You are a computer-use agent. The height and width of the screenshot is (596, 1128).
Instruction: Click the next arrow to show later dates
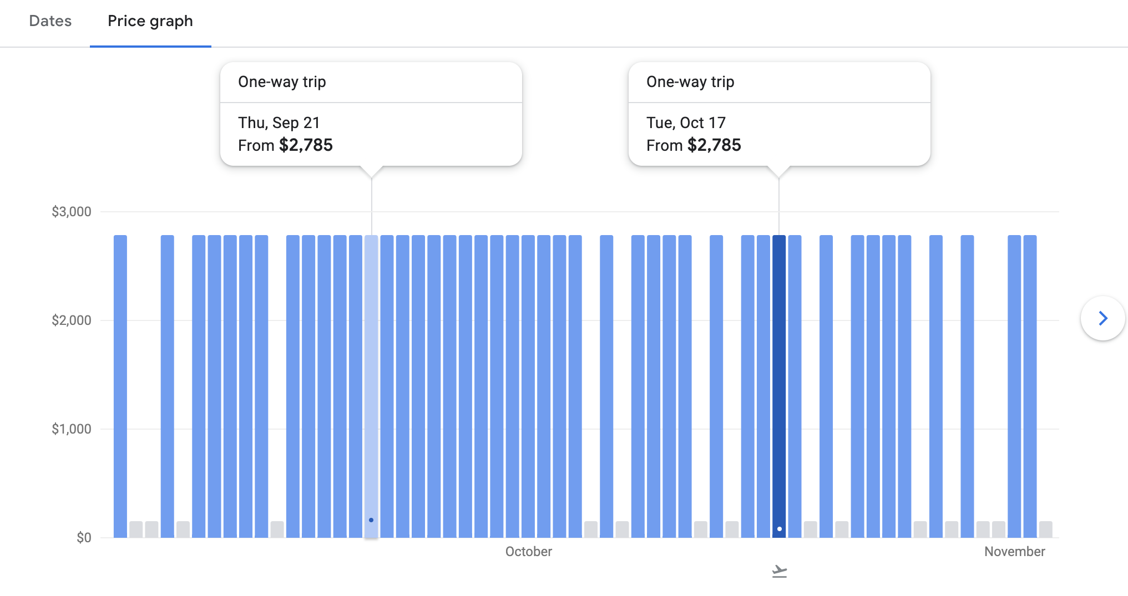pyautogui.click(x=1102, y=318)
